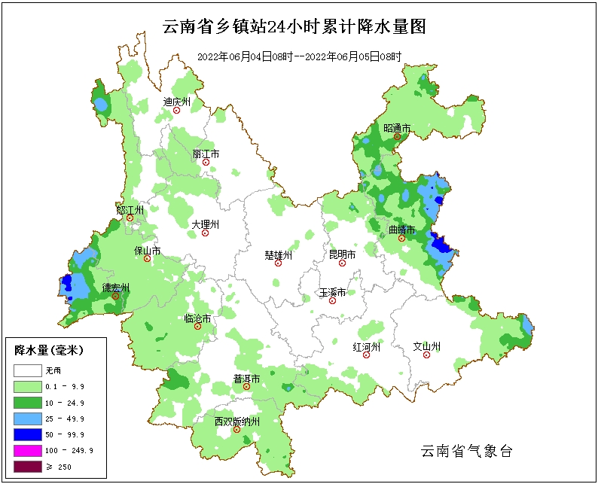Select the Lincang (临沧市) station marker

[197, 327]
